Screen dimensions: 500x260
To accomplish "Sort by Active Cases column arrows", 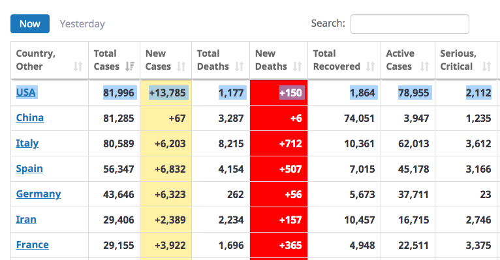I will point(425,66).
